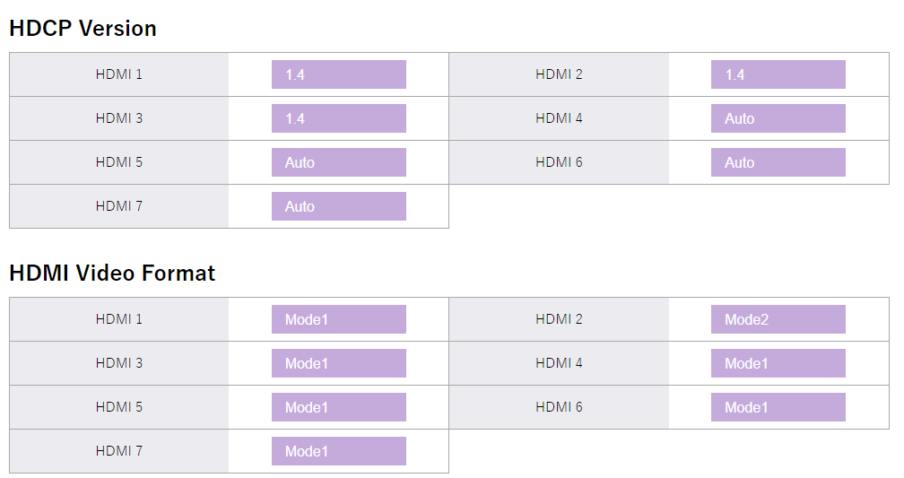The width and height of the screenshot is (904, 478).
Task: Click HDCP Version Auto box for HDMI 6
Action: tap(778, 162)
